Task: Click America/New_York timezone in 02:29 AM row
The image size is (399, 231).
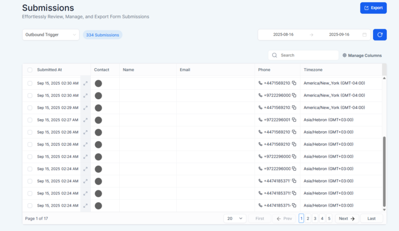Action: point(334,107)
